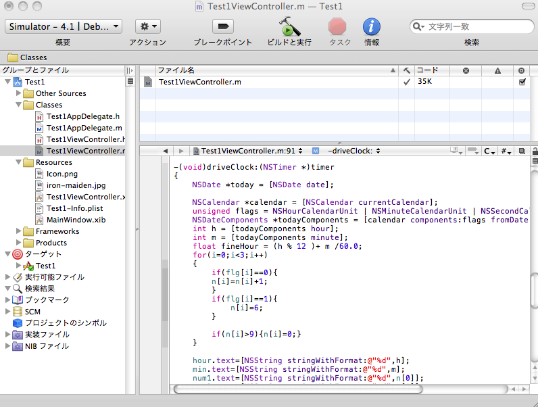Click the Classes folder in path bar

pyautogui.click(x=28, y=57)
